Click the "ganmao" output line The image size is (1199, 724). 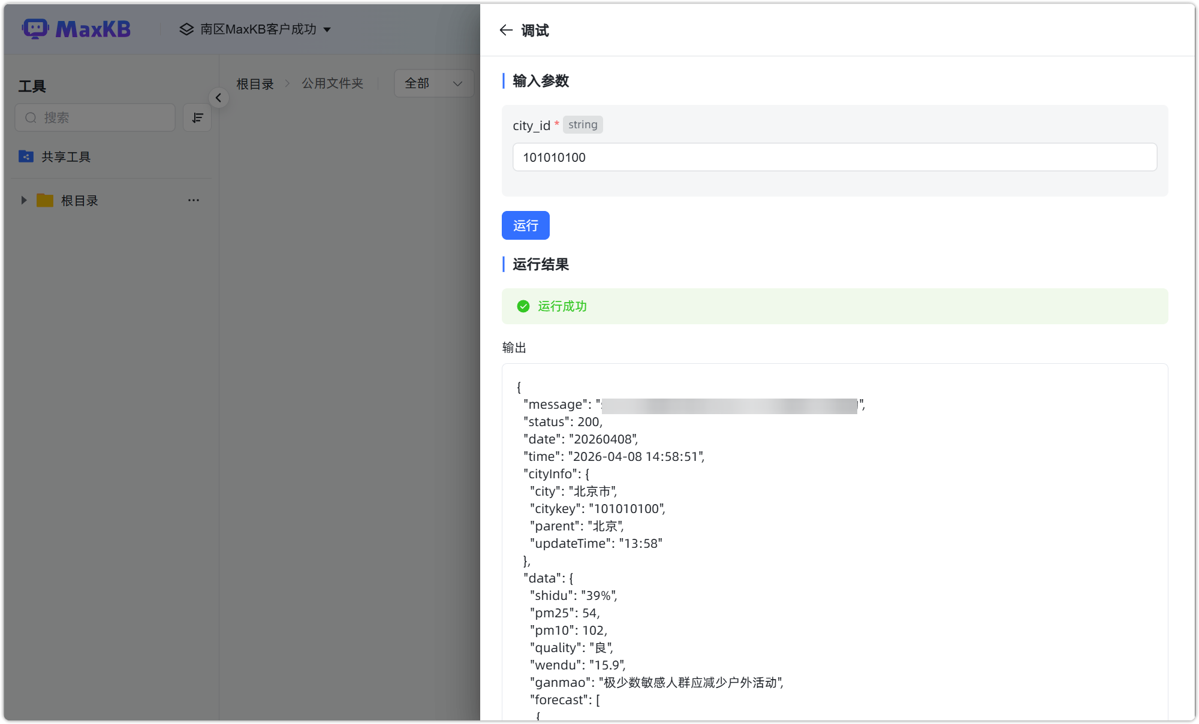pyautogui.click(x=657, y=683)
